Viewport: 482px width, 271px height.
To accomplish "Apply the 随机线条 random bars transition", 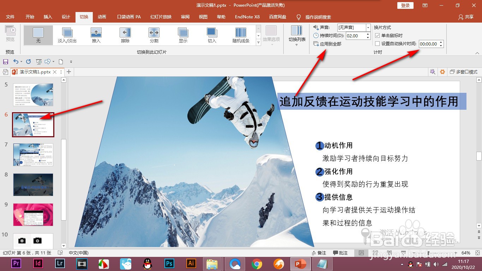I will click(241, 35).
